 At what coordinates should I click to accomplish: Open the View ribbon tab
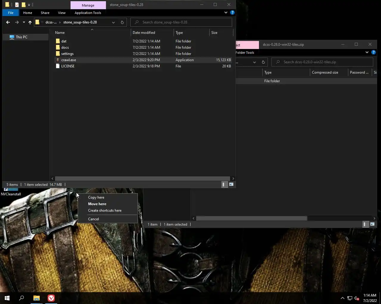[62, 13]
